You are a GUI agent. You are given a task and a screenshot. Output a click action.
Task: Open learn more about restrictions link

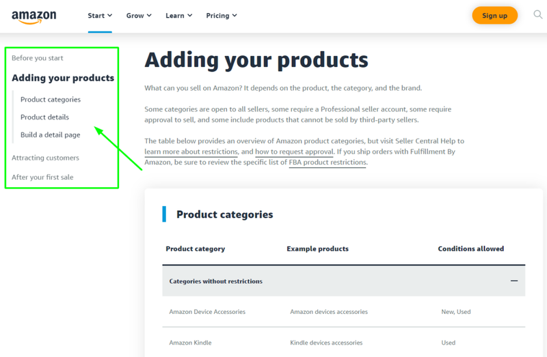(x=191, y=152)
